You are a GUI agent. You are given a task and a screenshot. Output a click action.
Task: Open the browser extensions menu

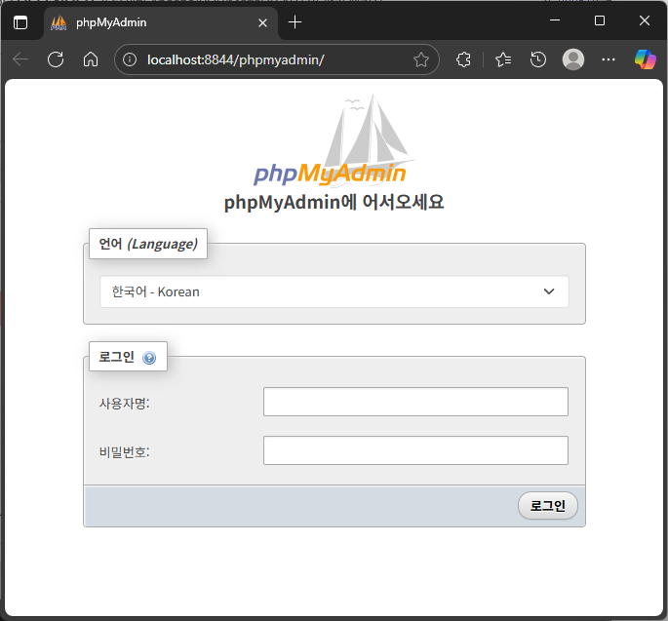click(463, 59)
